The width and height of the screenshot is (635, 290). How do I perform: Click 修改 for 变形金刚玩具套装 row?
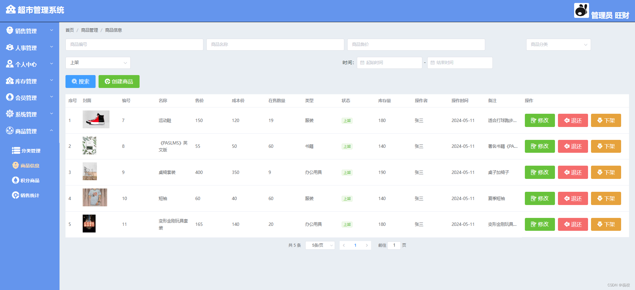click(x=540, y=224)
